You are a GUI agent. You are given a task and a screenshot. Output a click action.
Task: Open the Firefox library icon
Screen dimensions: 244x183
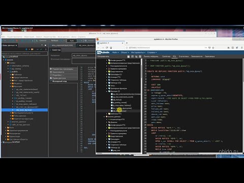229,48
